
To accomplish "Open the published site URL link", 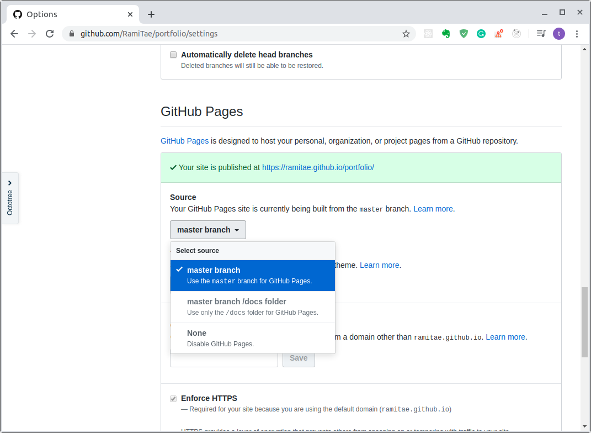I will click(x=318, y=167).
